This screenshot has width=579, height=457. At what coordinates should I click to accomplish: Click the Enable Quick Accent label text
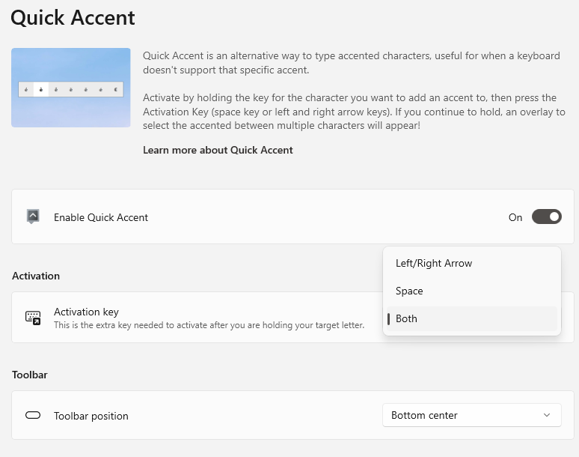tap(101, 217)
